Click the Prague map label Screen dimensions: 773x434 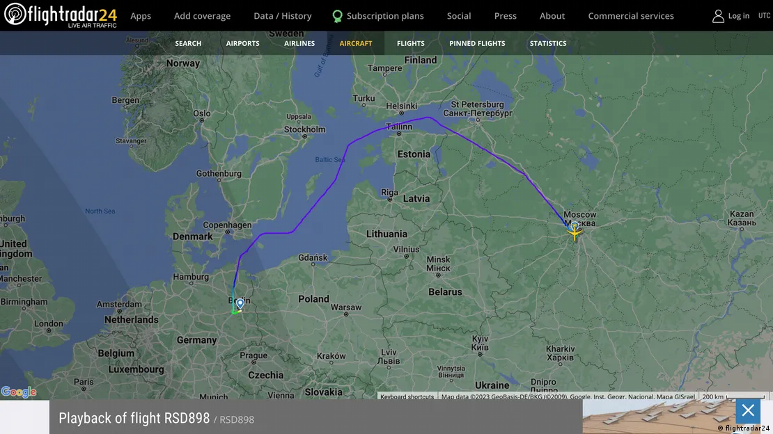click(x=253, y=356)
